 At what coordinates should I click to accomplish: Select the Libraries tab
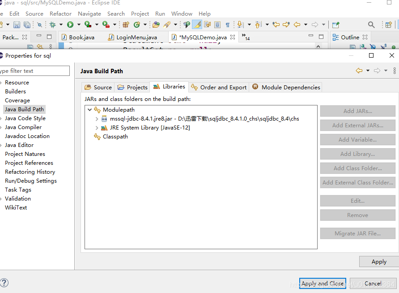pyautogui.click(x=169, y=87)
